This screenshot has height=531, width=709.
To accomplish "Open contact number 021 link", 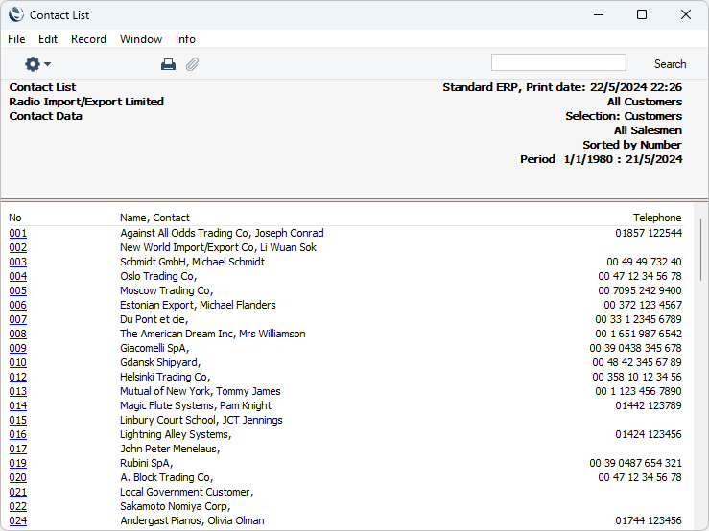I will (x=17, y=492).
